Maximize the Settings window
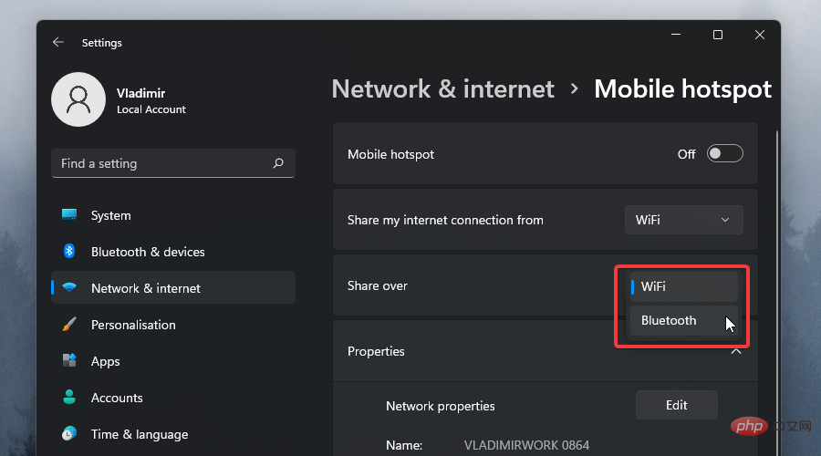This screenshot has height=456, width=821. 718,35
